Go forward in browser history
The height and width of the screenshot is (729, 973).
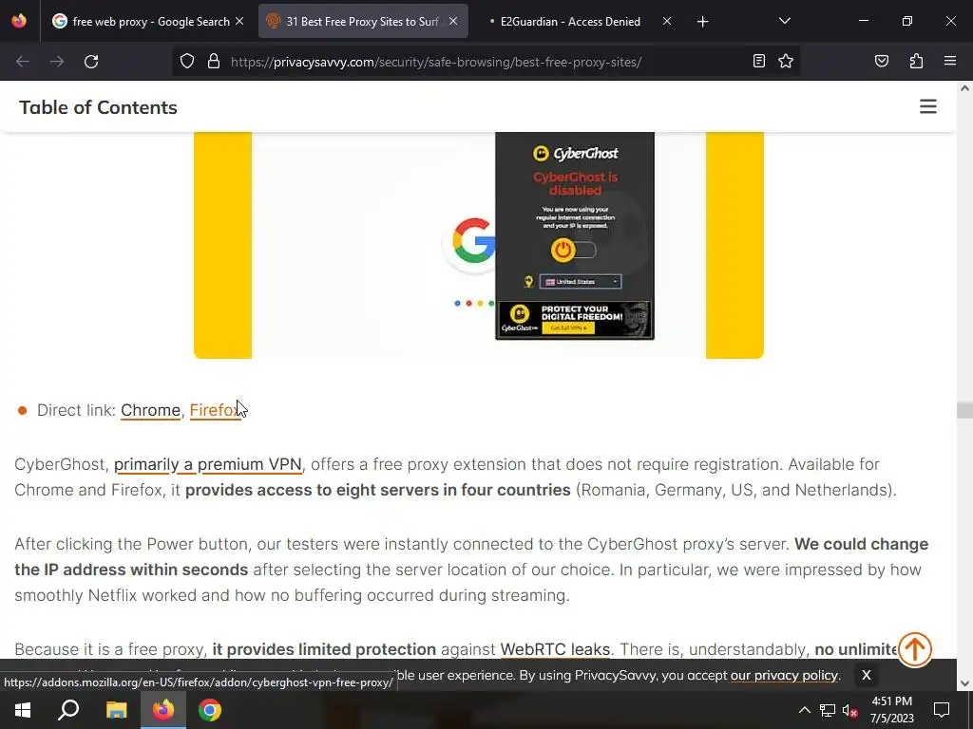(56, 62)
